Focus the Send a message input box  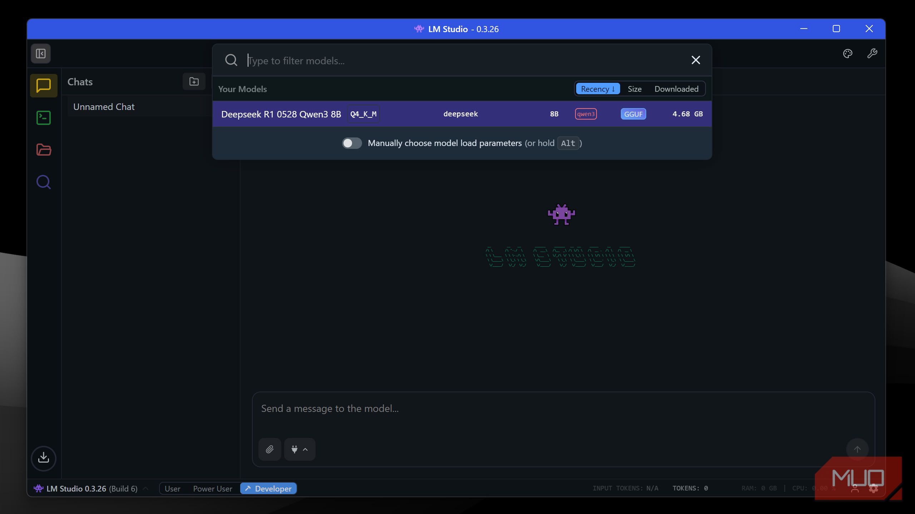tap(563, 409)
